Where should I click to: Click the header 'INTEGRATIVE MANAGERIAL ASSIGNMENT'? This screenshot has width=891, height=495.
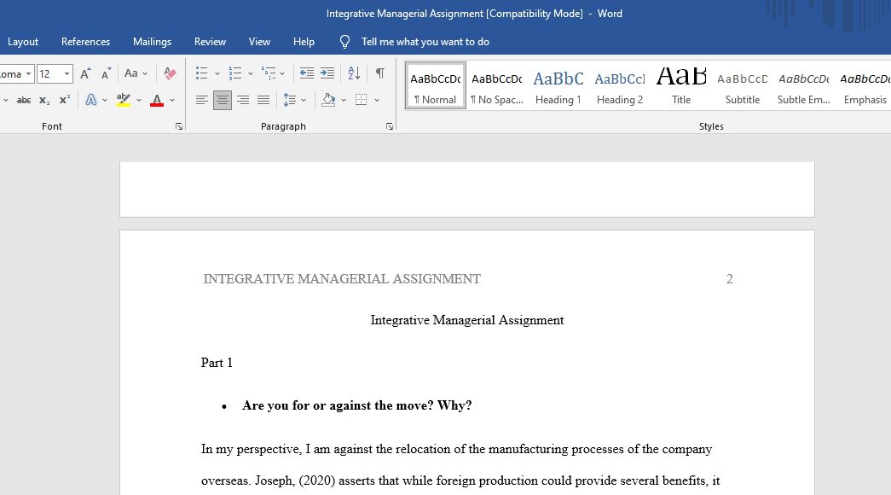pos(342,279)
